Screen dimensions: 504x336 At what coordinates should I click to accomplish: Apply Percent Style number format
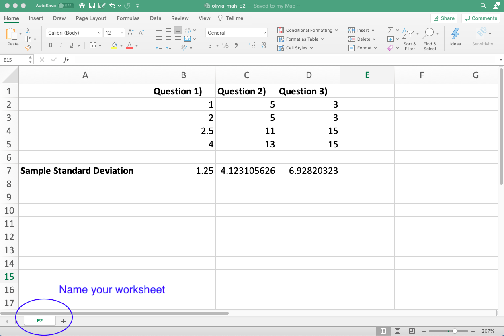click(x=225, y=45)
